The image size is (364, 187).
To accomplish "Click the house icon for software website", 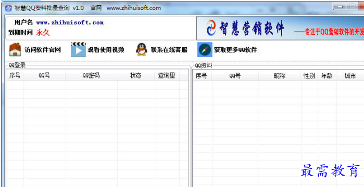I will pyautogui.click(x=15, y=49).
